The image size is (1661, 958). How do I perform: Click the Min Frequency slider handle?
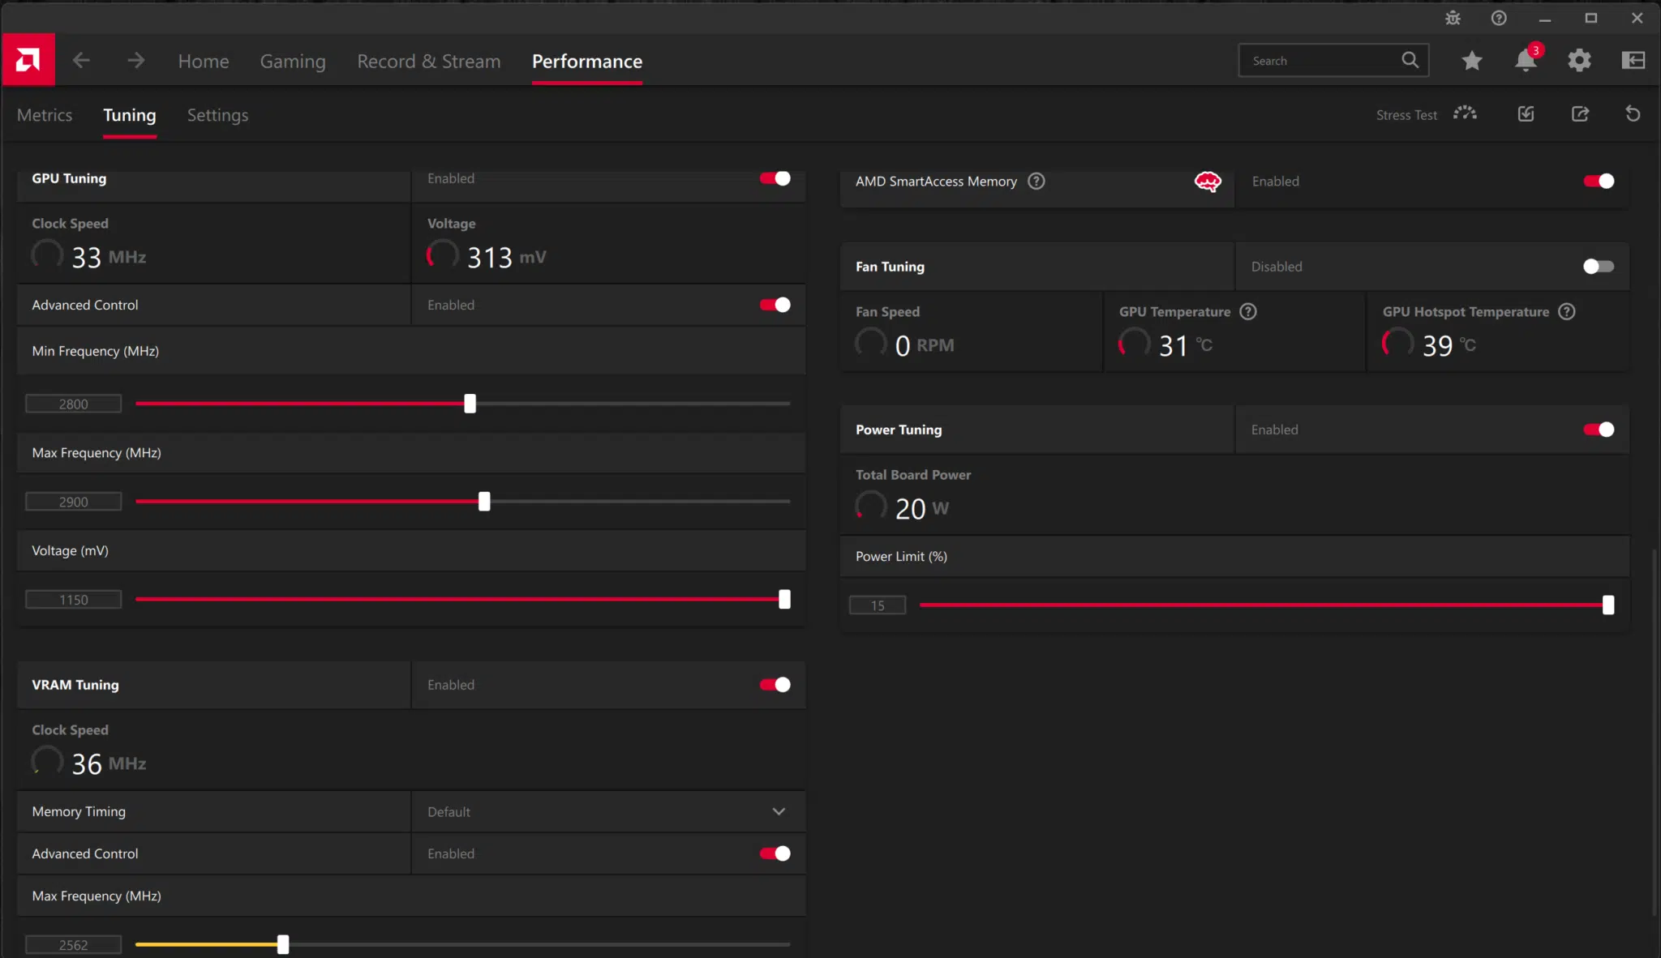click(470, 403)
